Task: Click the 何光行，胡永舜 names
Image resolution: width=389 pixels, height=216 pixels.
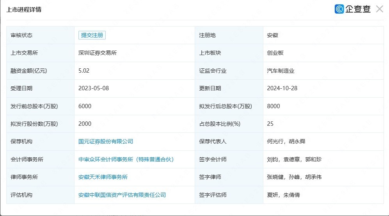Action: coord(286,141)
